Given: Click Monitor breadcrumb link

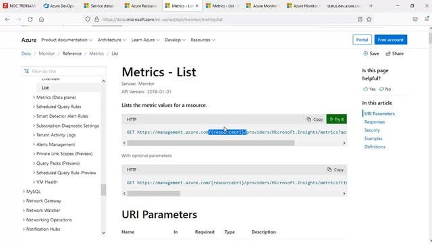Looking at the screenshot, I should coord(47,53).
